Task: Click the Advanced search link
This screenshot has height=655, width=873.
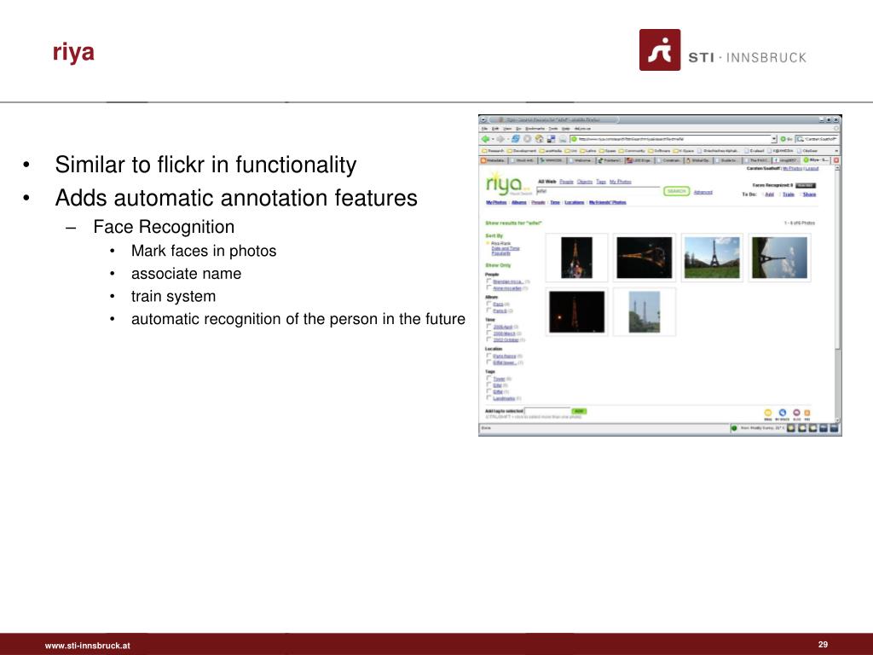Action: coord(702,192)
